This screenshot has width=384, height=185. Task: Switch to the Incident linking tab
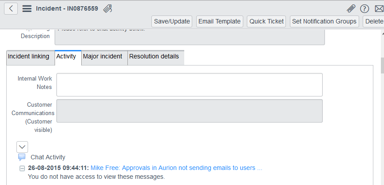pos(30,58)
